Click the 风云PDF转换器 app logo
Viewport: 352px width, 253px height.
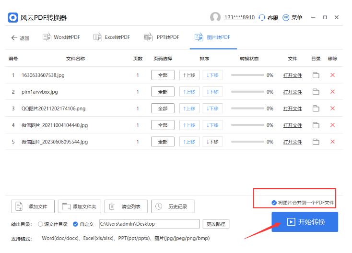13,18
